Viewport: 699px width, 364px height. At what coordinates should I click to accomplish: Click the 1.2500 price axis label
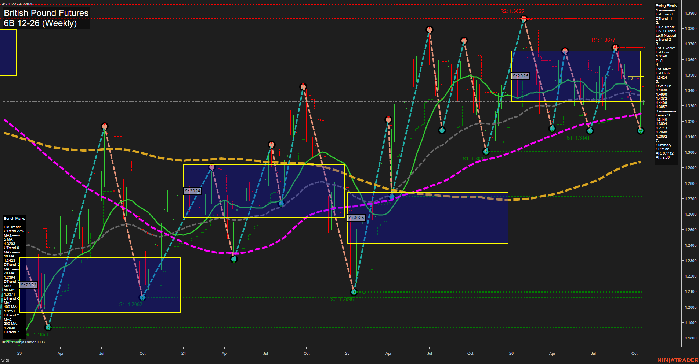coord(691,230)
